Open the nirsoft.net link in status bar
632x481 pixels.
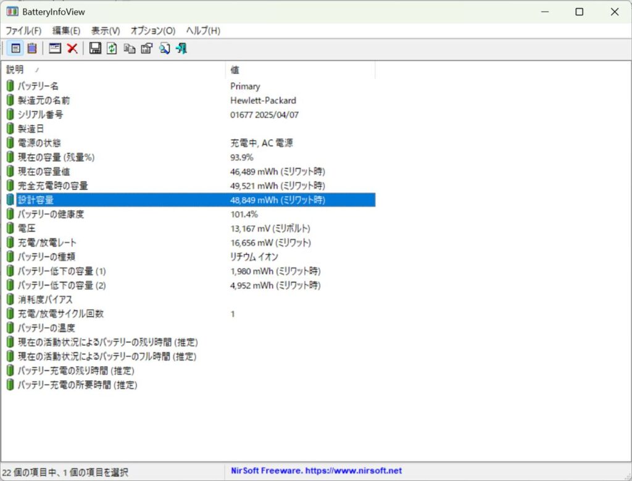pyautogui.click(x=316, y=472)
